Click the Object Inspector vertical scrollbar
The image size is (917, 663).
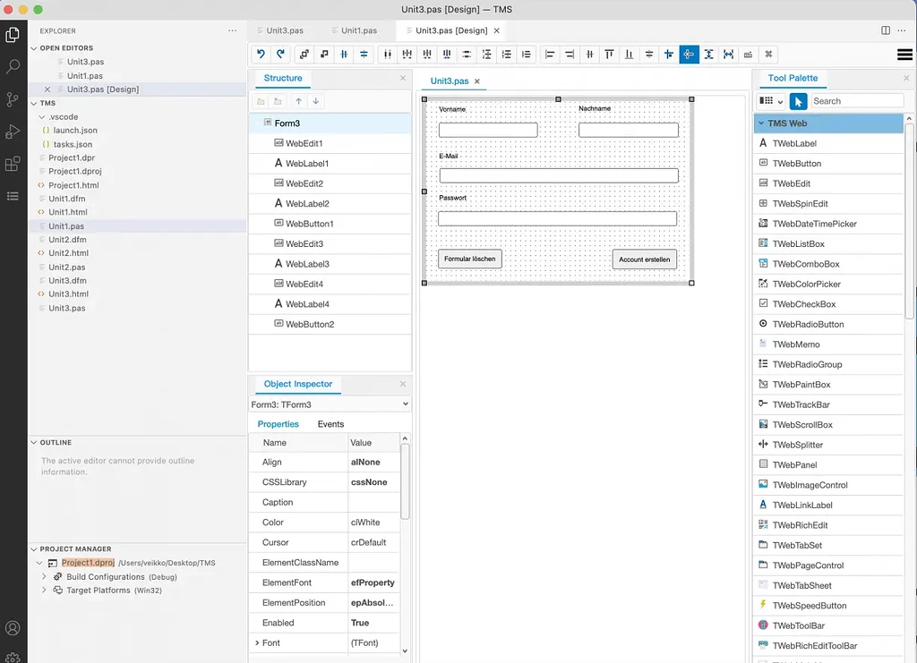click(x=405, y=481)
